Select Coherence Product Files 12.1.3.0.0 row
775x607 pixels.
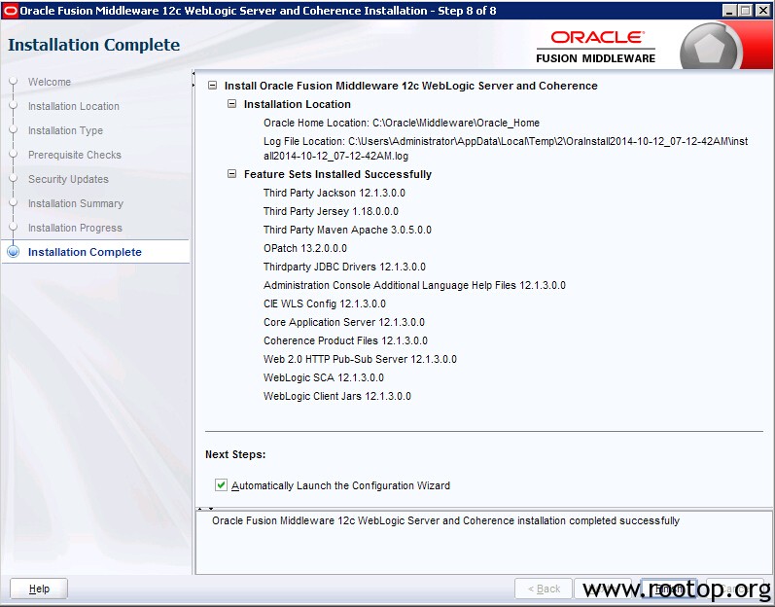(345, 340)
